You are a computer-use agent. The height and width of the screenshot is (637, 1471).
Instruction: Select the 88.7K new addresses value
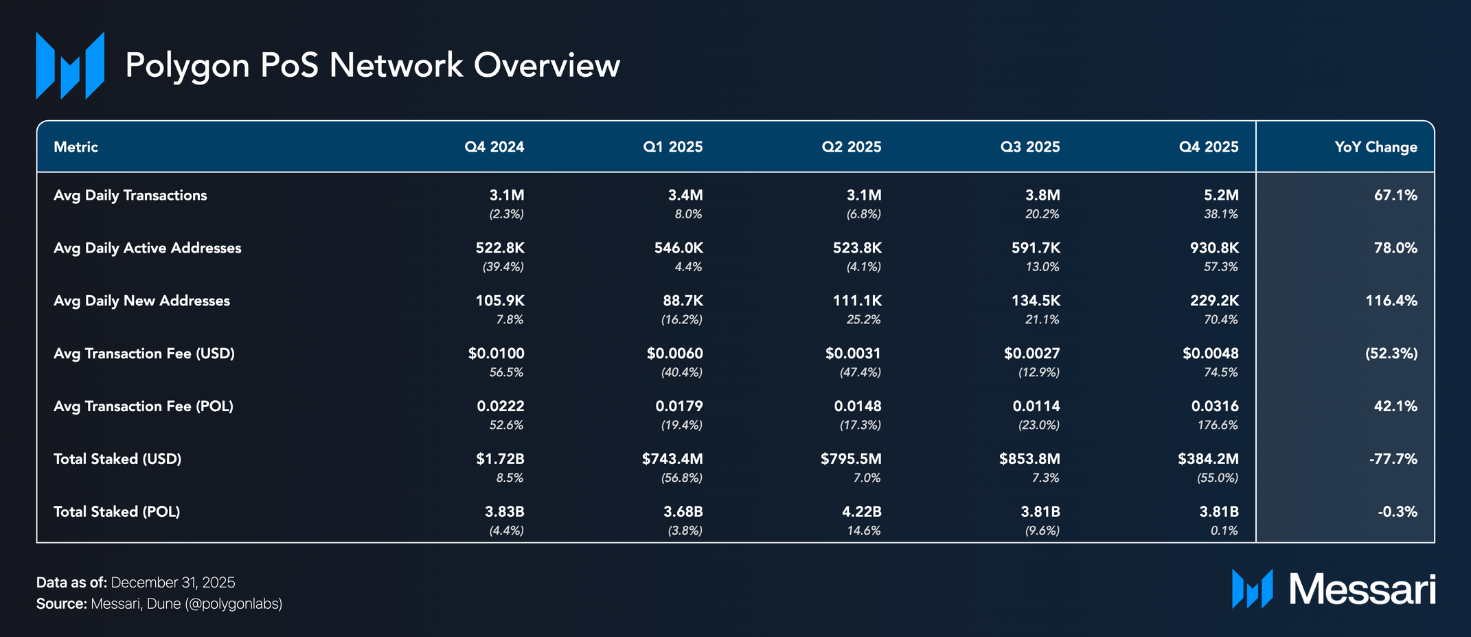(682, 301)
